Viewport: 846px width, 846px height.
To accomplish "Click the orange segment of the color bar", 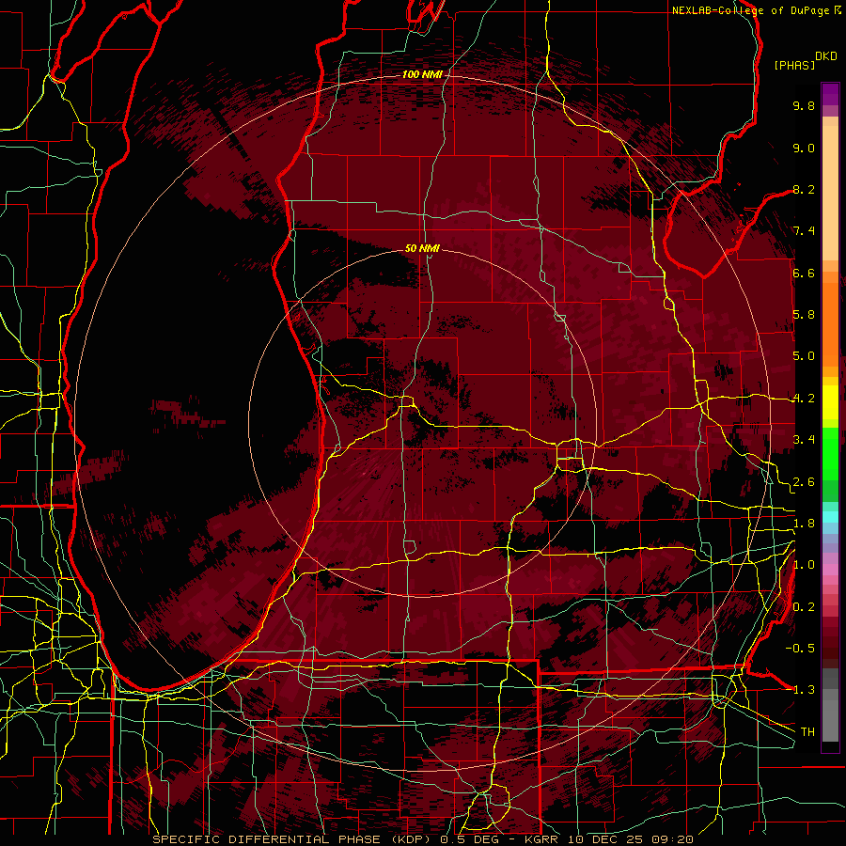I will [x=830, y=323].
